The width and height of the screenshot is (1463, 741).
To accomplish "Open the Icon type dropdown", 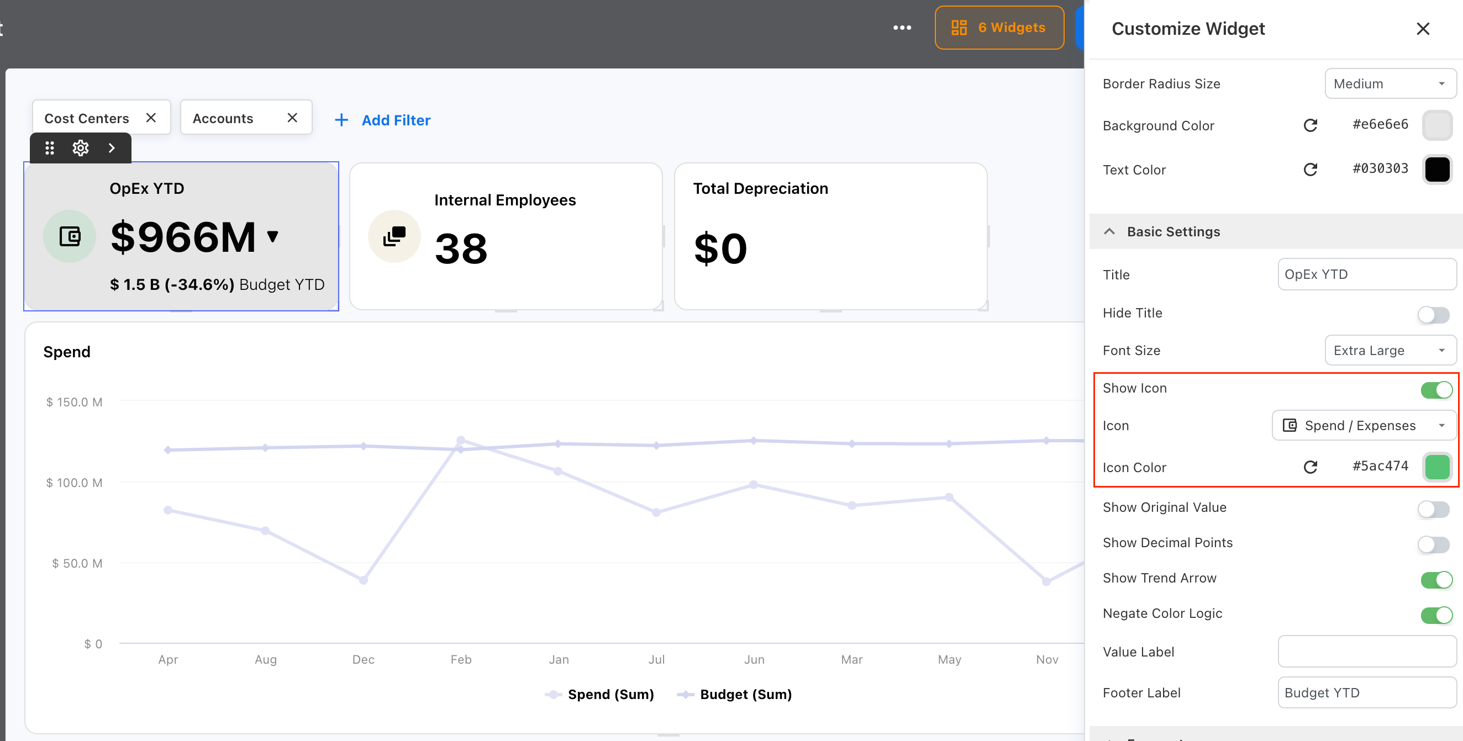I will click(x=1364, y=425).
